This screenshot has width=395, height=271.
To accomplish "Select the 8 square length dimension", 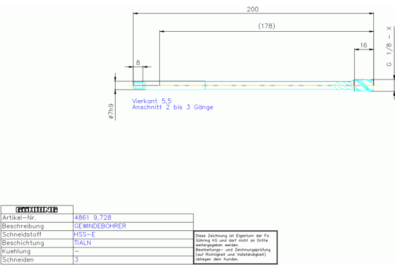I will tap(138, 62).
